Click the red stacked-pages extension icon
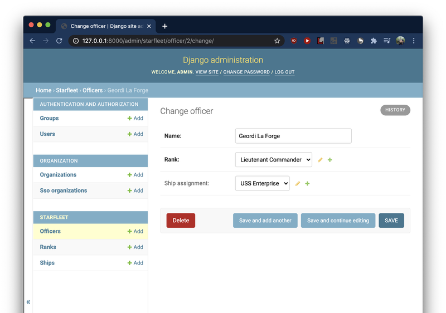Image resolution: width=446 pixels, height=313 pixels. point(321,41)
